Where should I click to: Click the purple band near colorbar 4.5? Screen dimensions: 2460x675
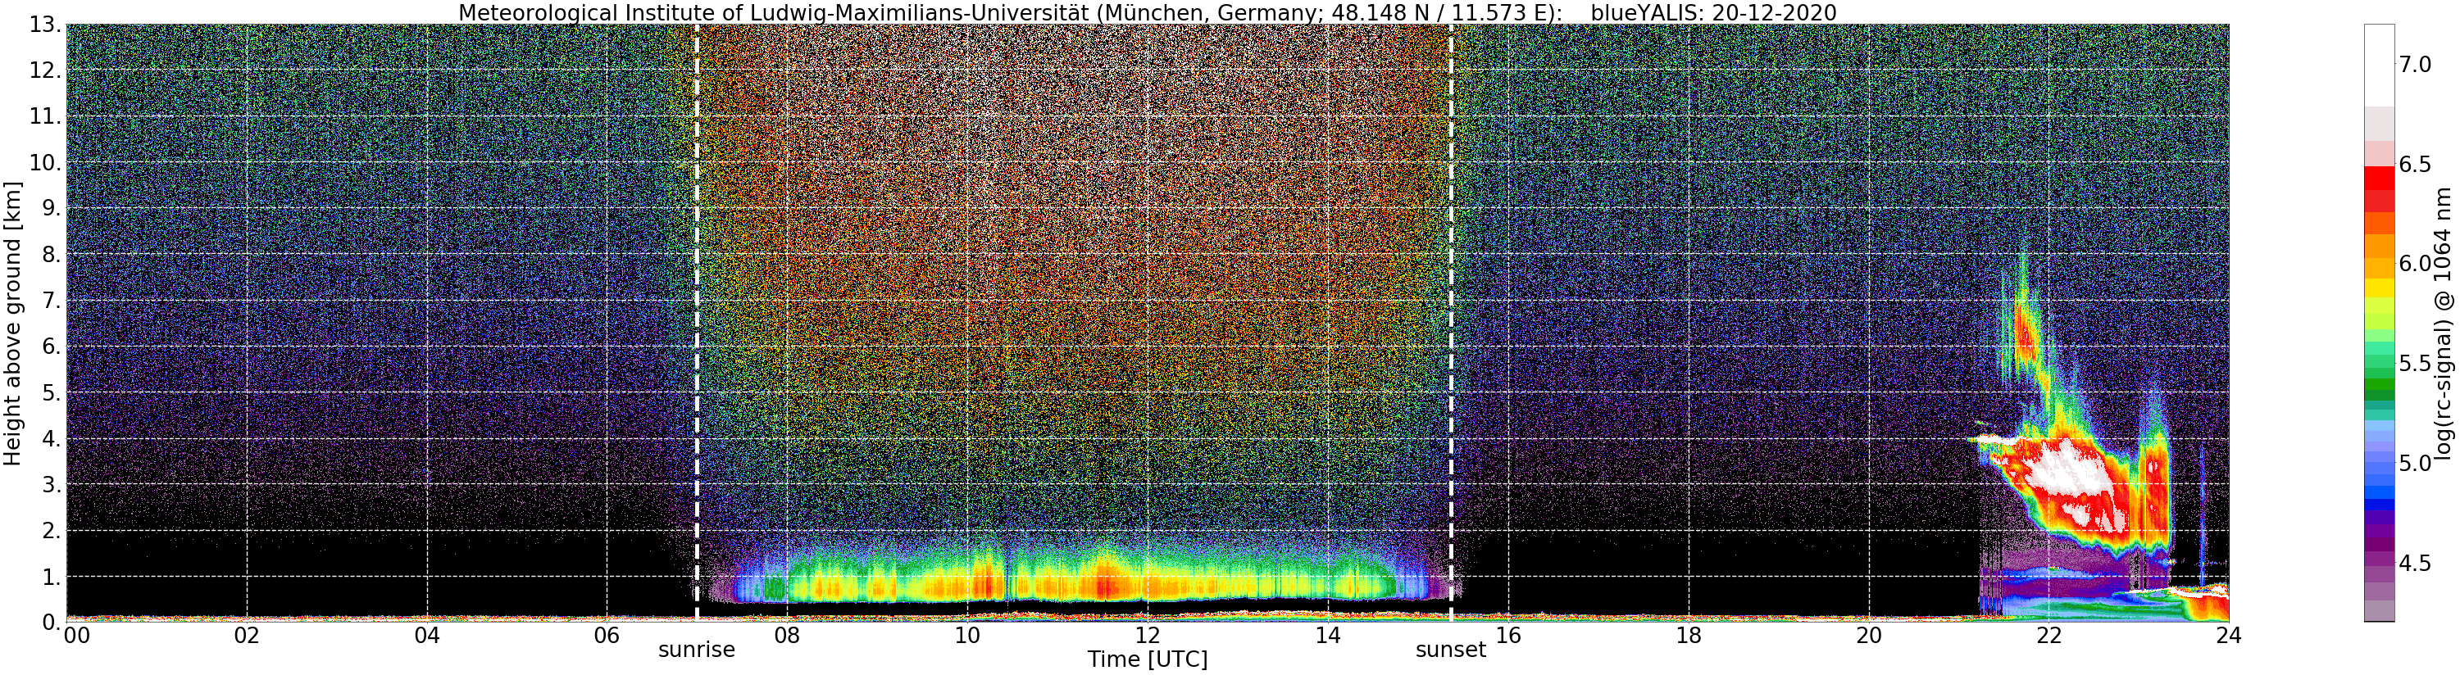coord(2379,561)
